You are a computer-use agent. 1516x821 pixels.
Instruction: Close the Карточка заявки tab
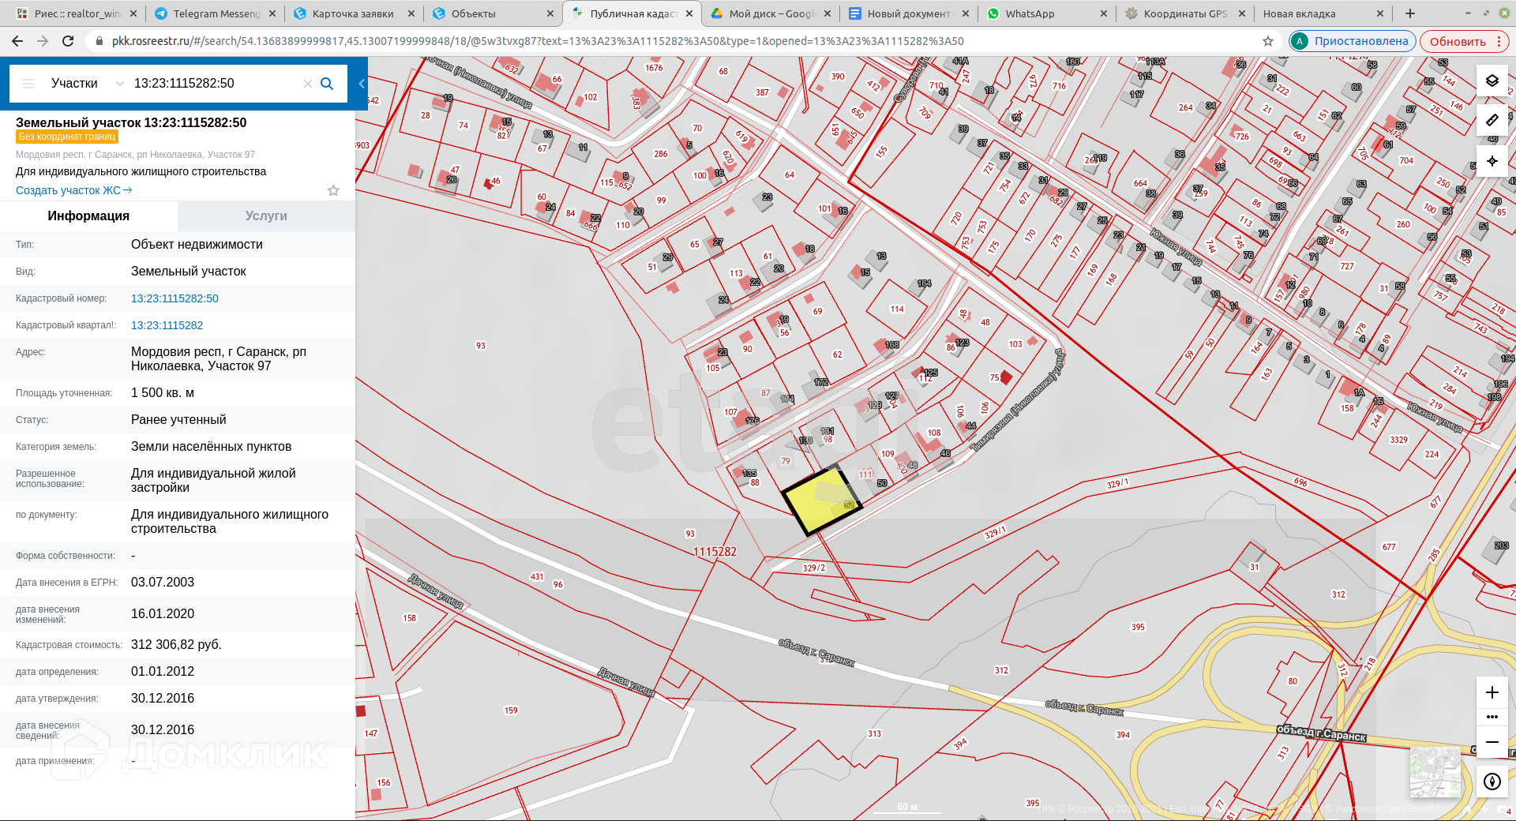[x=411, y=13]
